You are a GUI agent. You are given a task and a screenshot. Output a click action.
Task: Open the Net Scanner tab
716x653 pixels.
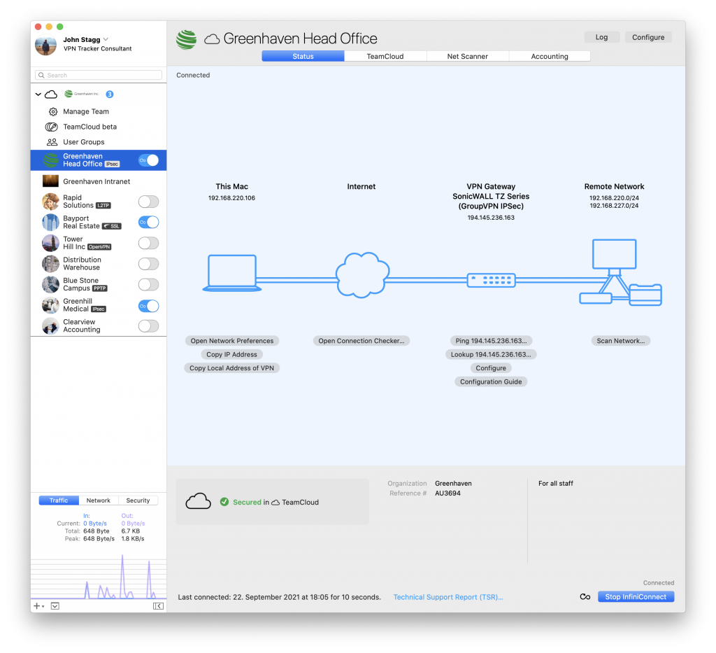[468, 56]
